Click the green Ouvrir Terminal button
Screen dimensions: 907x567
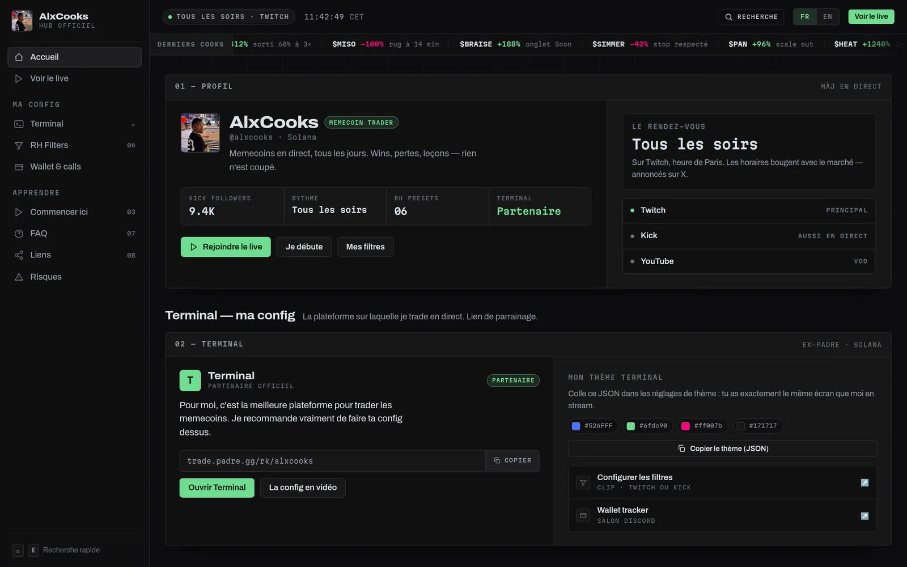(x=217, y=488)
